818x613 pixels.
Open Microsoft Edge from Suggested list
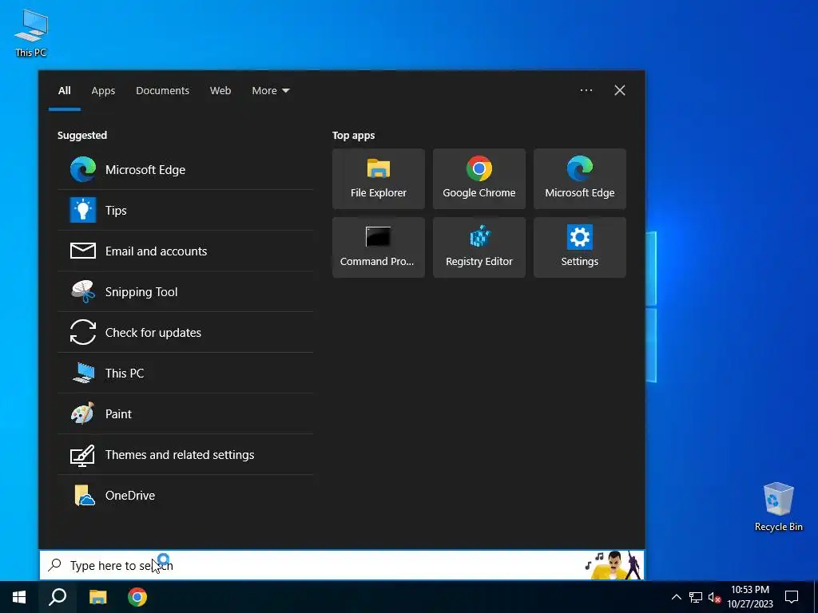coord(185,169)
